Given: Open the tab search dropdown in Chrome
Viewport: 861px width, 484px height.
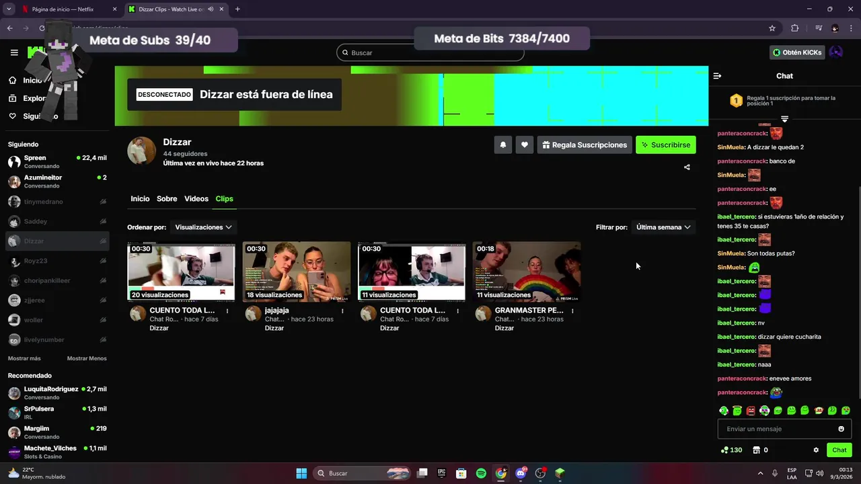Looking at the screenshot, I should 9,9.
